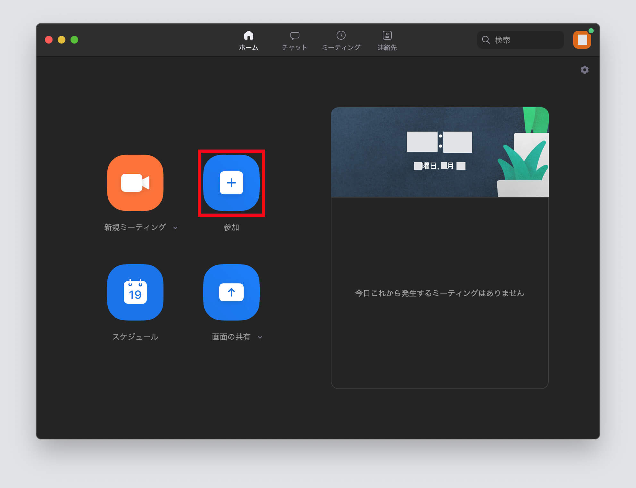The width and height of the screenshot is (636, 488).
Task: Expand the 新規ミーティング dropdown chevron
Action: pos(175,228)
